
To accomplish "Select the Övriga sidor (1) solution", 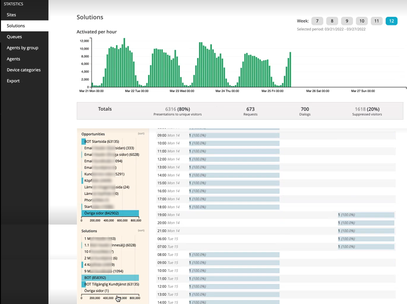I will [x=97, y=291].
